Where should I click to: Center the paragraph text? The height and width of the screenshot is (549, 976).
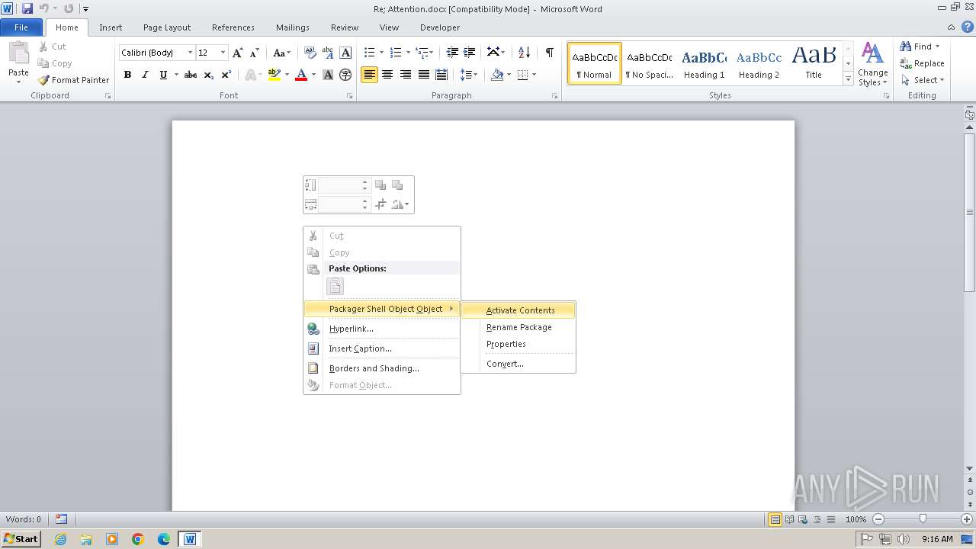pos(387,75)
